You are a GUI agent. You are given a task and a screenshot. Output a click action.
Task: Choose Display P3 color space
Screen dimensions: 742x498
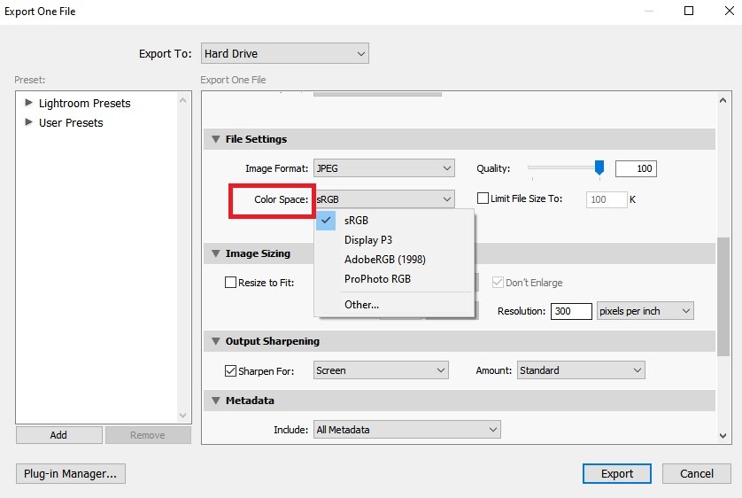click(394, 240)
